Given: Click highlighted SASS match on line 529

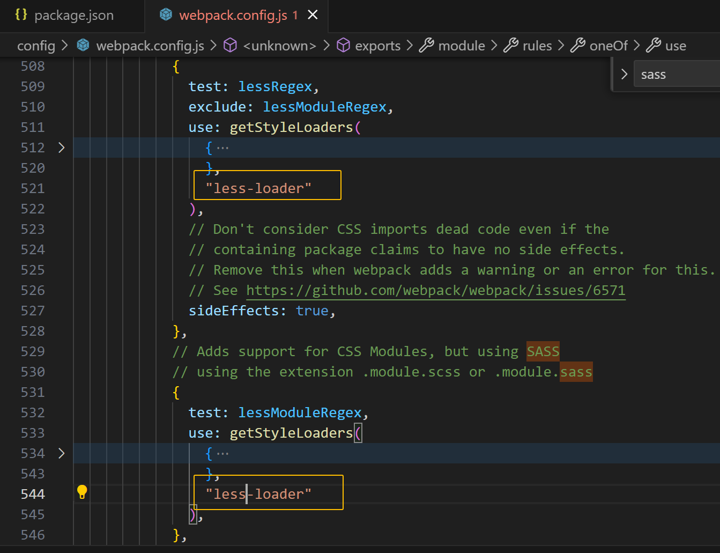Looking at the screenshot, I should pyautogui.click(x=543, y=351).
